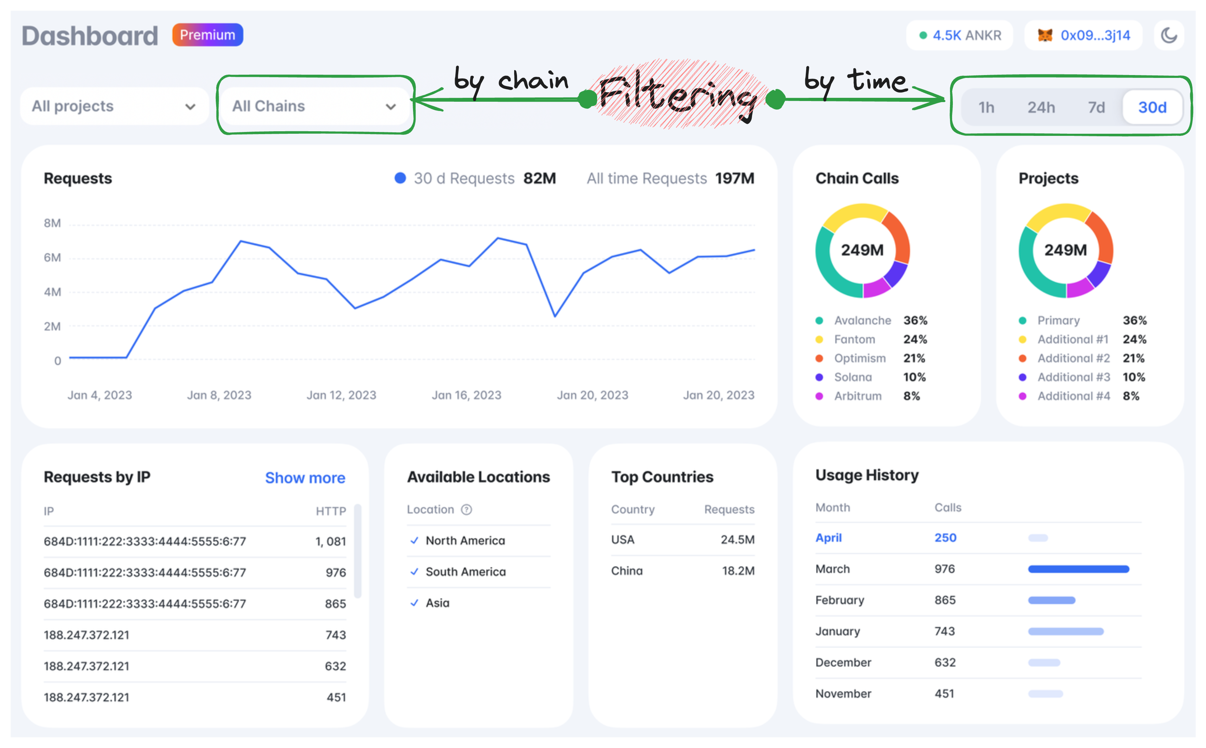Click the April usage bar
1206x748 pixels.
point(1038,538)
